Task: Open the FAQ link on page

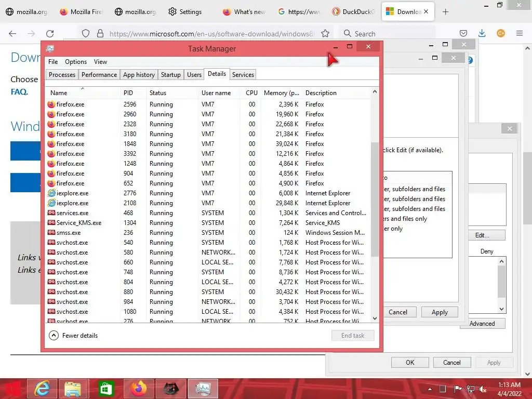Action: pyautogui.click(x=19, y=92)
